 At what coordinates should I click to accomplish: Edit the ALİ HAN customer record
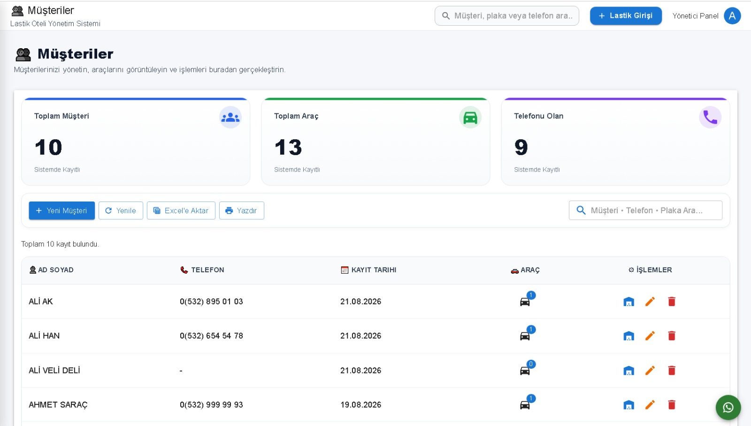pos(650,336)
